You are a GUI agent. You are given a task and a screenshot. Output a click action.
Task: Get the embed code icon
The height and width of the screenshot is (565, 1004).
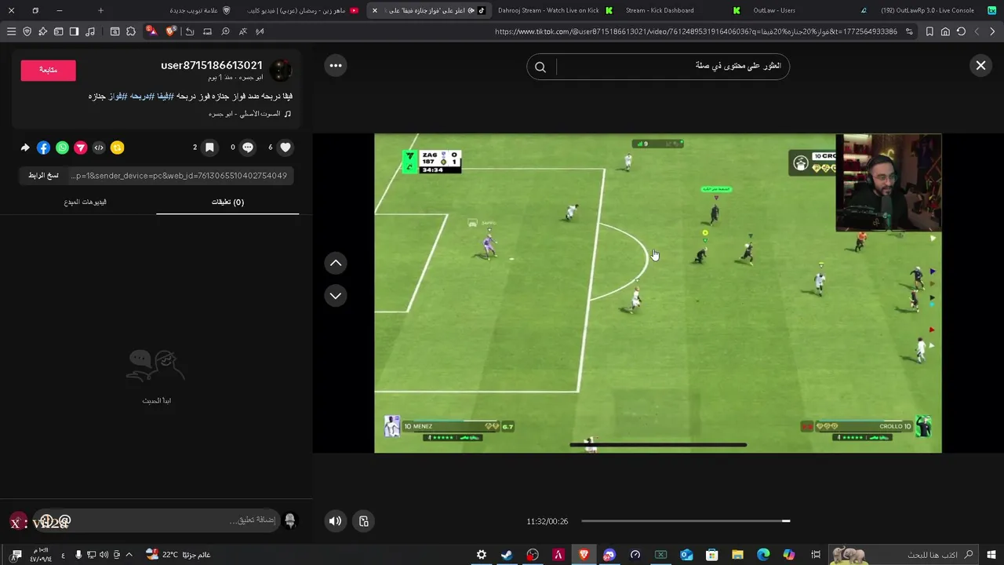point(99,148)
